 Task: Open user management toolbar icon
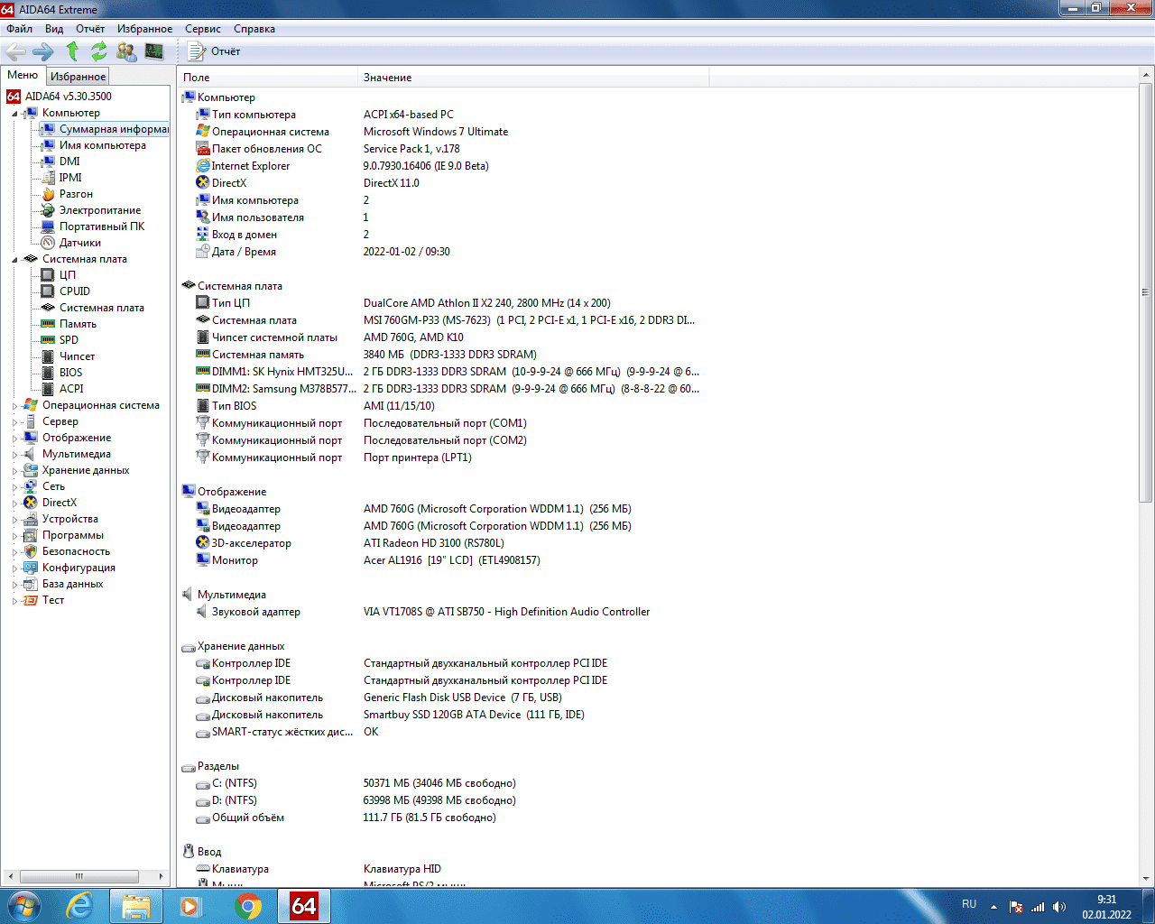click(x=126, y=51)
